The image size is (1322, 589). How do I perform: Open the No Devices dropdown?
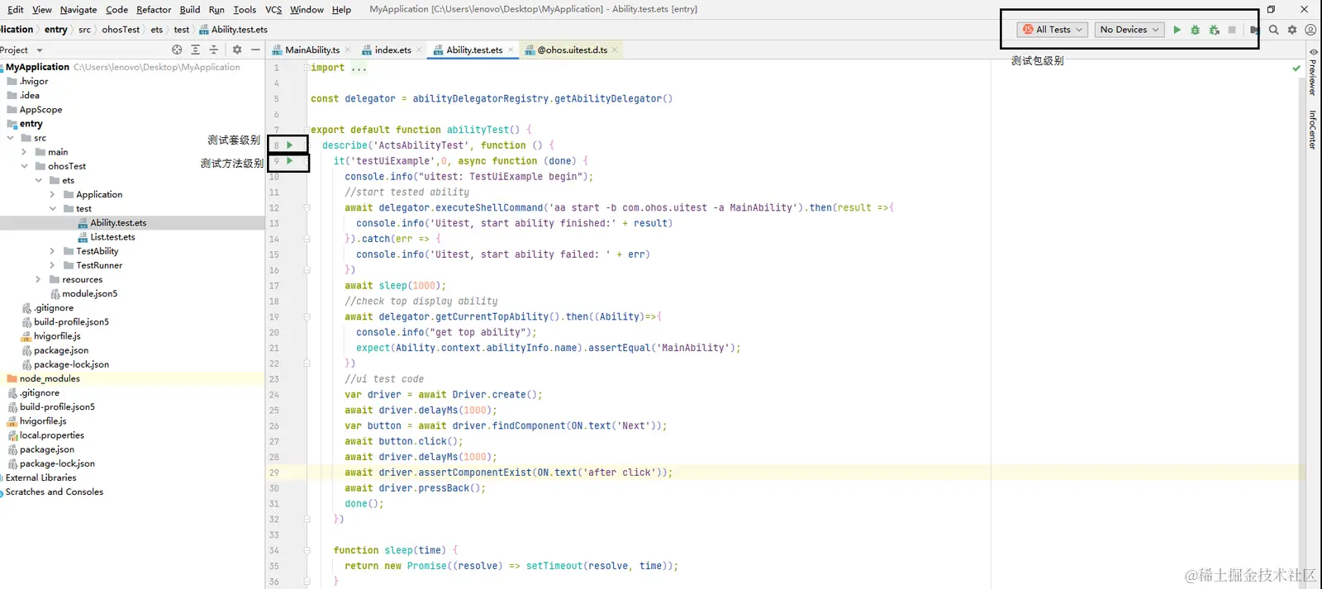[x=1129, y=30]
